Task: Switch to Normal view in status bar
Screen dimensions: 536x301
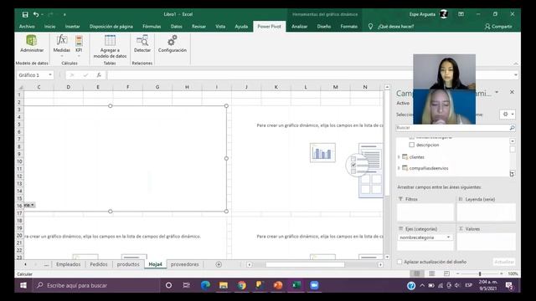Action: pyautogui.click(x=417, y=273)
